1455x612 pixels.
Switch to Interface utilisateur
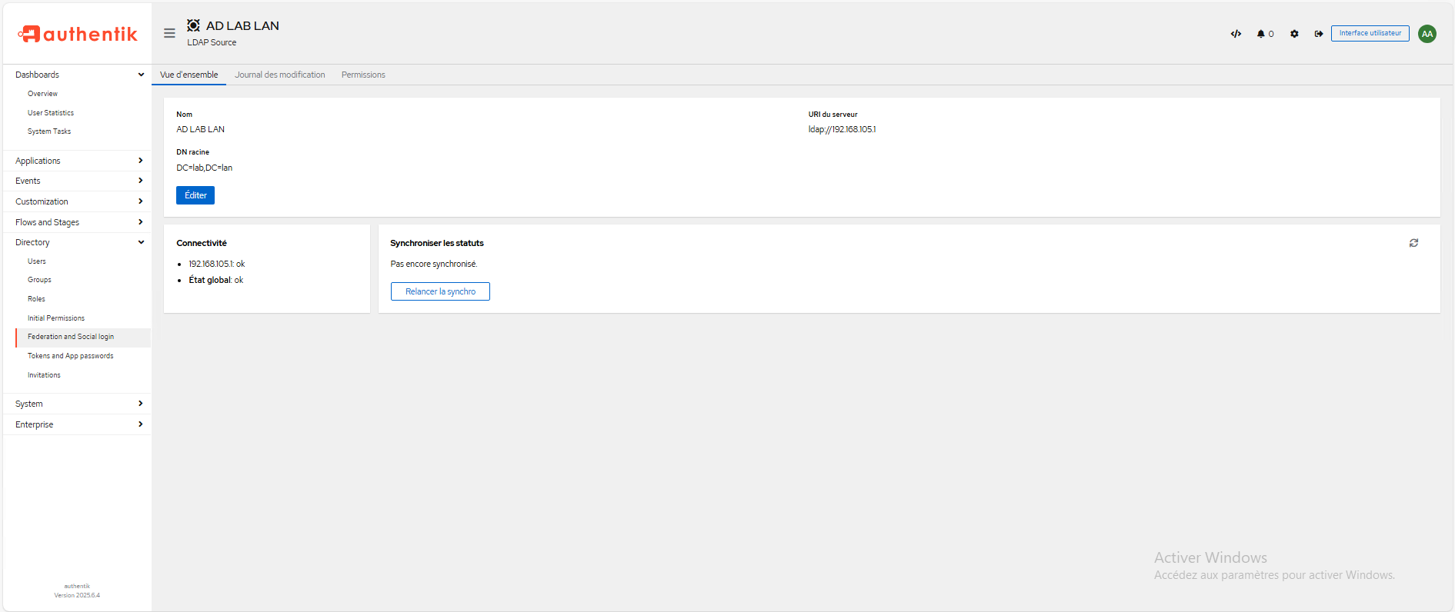(x=1370, y=33)
